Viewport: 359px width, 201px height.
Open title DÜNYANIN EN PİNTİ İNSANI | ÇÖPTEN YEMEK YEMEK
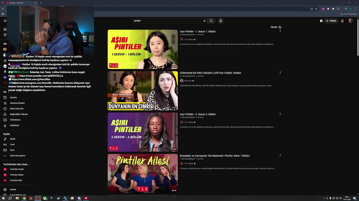point(210,73)
